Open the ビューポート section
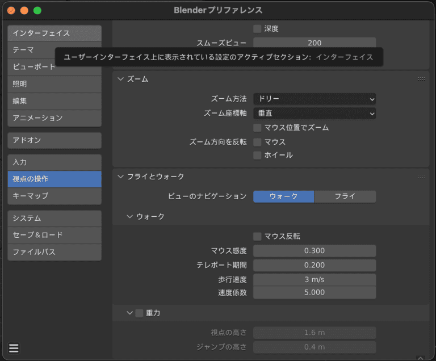The height and width of the screenshot is (361, 436). point(54,67)
